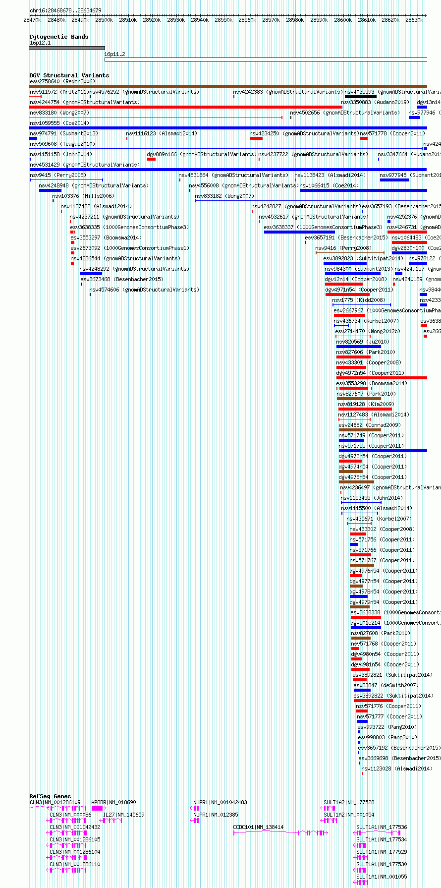This screenshot has width=441, height=888.
Task: Select esv3673468 (Besenbacher2015) label
Action: pos(122,279)
